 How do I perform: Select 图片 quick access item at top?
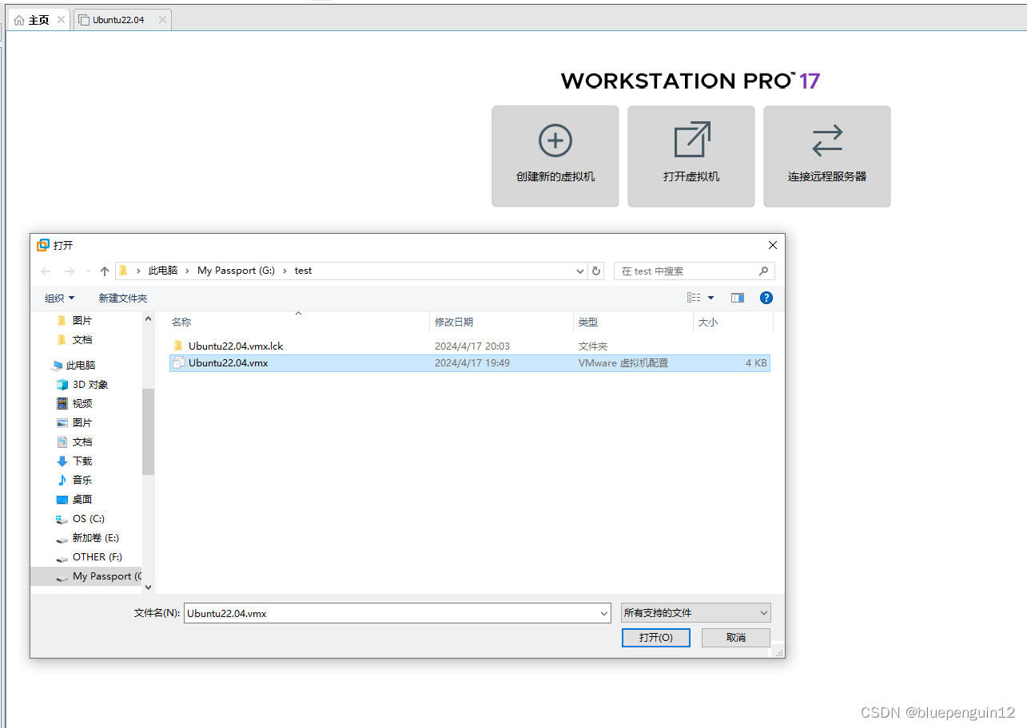(x=82, y=320)
